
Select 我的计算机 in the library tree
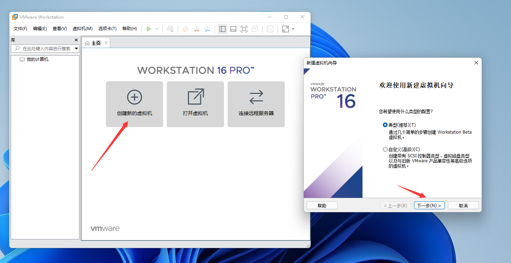click(37, 59)
